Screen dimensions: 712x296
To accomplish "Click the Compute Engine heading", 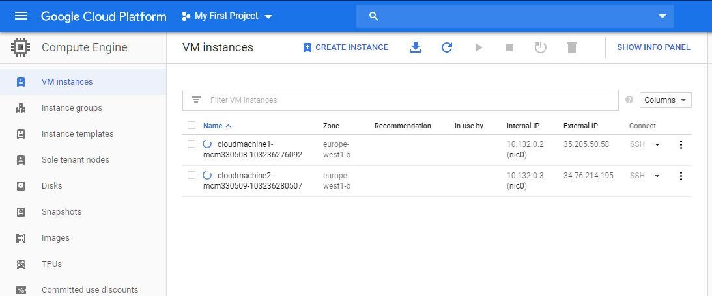I will point(85,47).
